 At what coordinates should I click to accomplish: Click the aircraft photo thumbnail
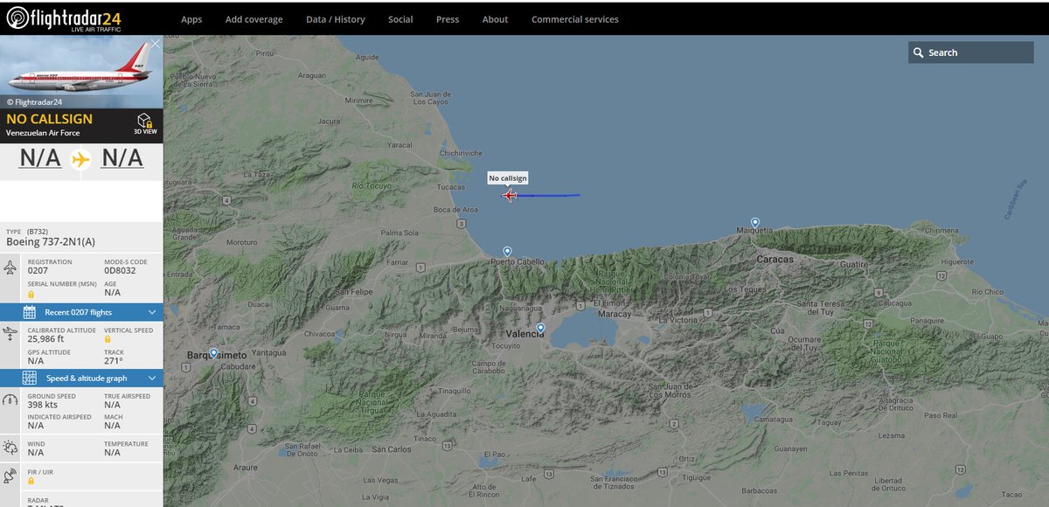[81, 72]
